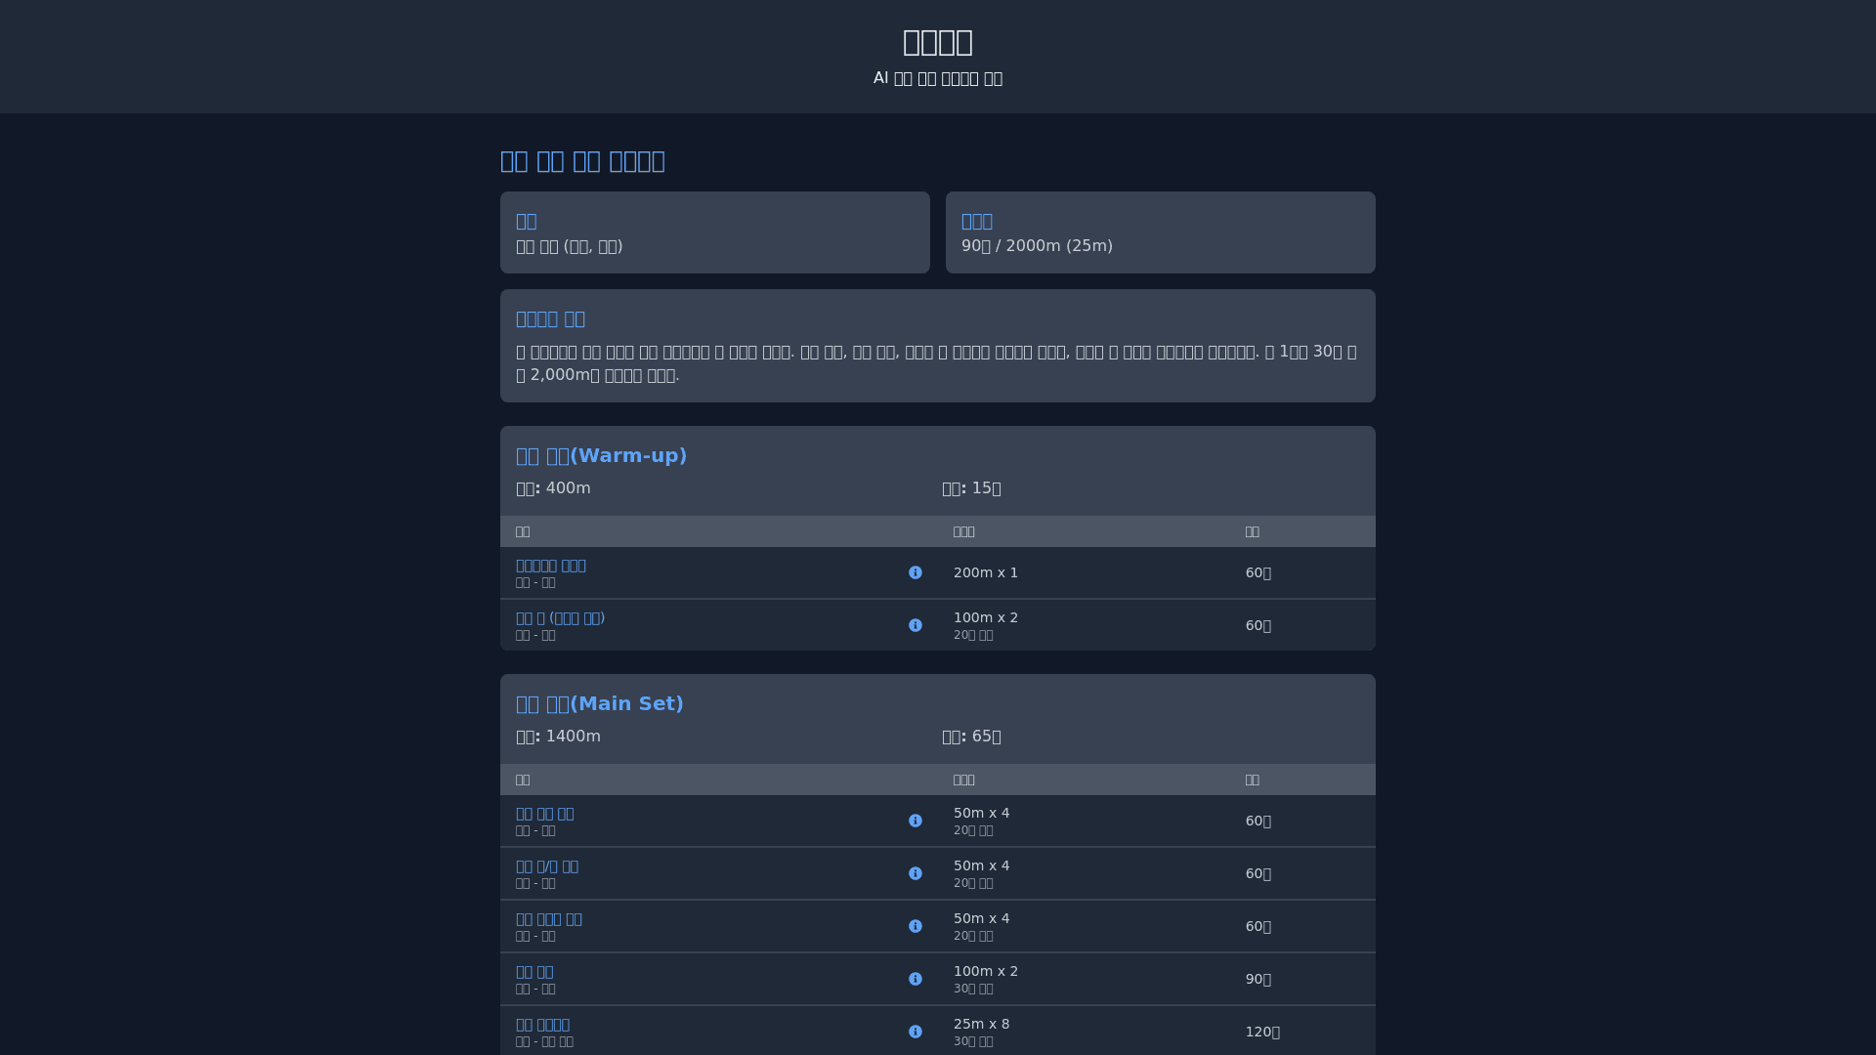
Task: Click info icon in the 200m x 1 row
Action: [915, 572]
